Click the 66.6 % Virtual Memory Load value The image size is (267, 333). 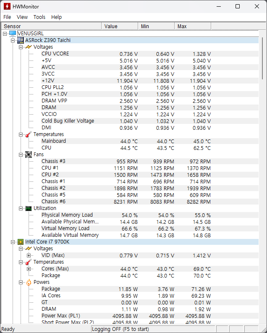(x=130, y=229)
